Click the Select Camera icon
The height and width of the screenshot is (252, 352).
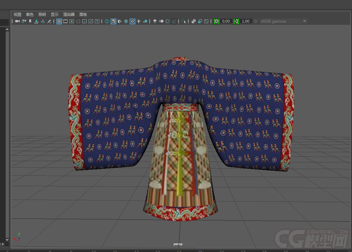17,21
